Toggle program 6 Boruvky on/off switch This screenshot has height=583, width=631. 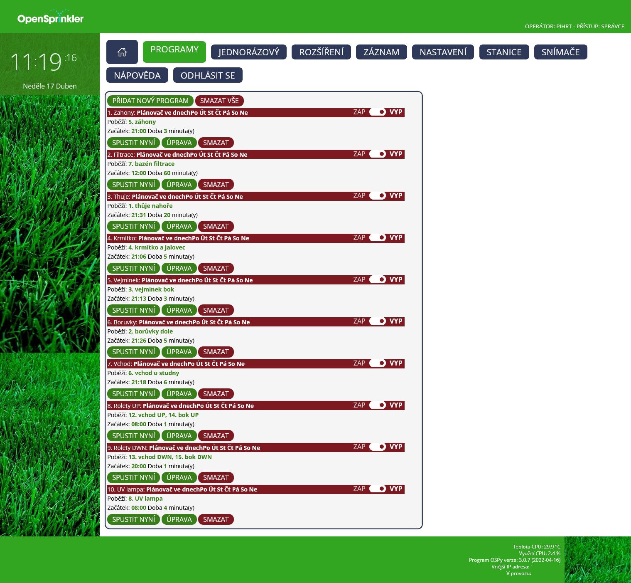pos(378,321)
